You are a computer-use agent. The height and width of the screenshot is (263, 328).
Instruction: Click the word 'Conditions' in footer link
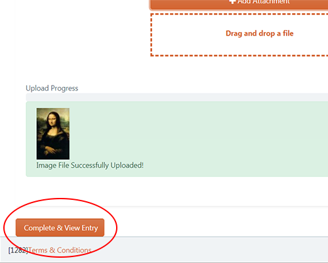tap(74, 250)
